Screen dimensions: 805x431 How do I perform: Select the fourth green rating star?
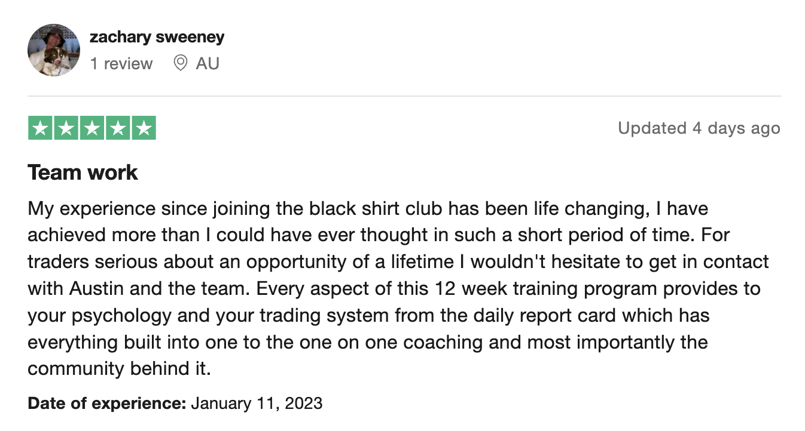117,128
